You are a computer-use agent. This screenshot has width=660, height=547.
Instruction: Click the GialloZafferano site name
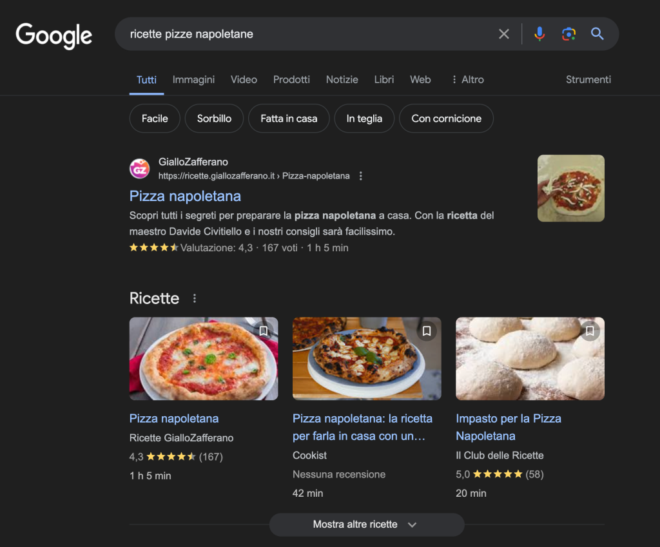tap(193, 162)
